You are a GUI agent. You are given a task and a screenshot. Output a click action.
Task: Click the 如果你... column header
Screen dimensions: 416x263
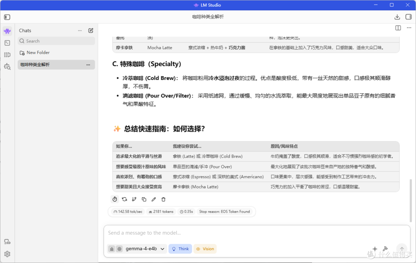coord(124,146)
